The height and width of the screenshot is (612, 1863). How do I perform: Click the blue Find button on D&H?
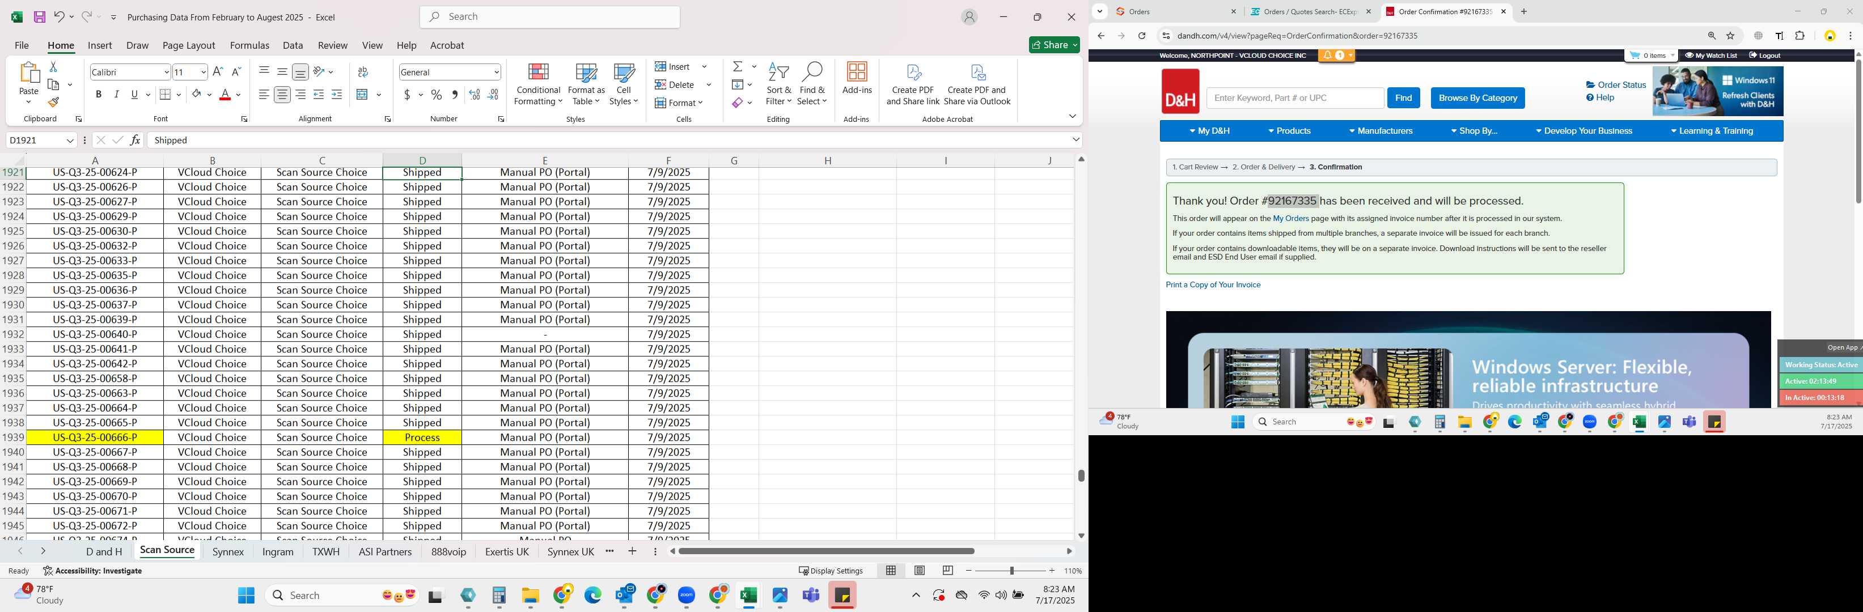[x=1403, y=97]
